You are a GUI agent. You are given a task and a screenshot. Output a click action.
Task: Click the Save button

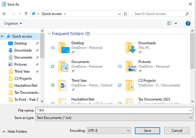pyautogui.click(x=148, y=131)
